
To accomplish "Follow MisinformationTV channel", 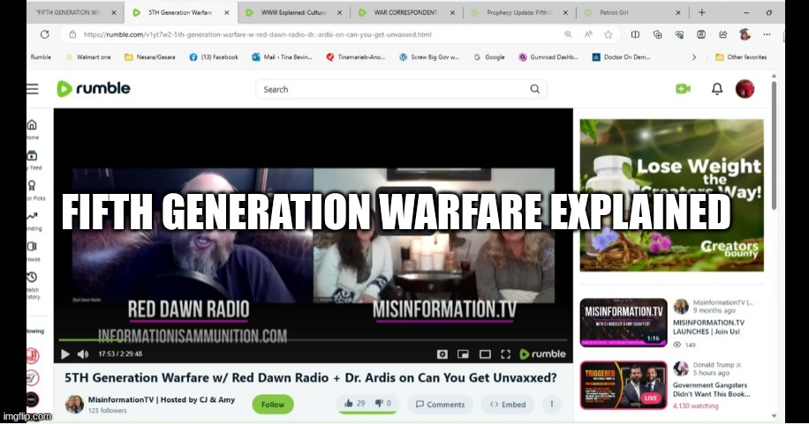I will coord(272,405).
